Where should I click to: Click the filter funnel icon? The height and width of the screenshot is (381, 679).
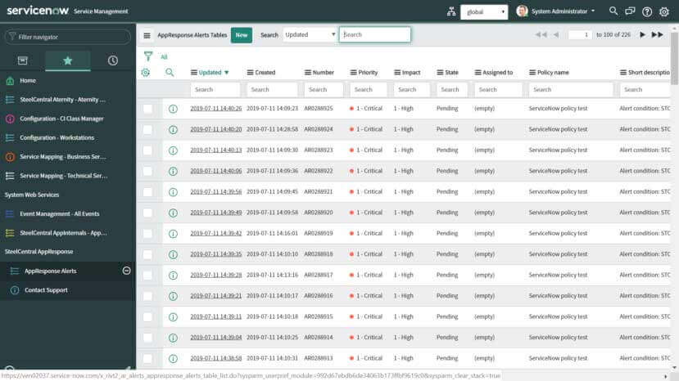148,56
